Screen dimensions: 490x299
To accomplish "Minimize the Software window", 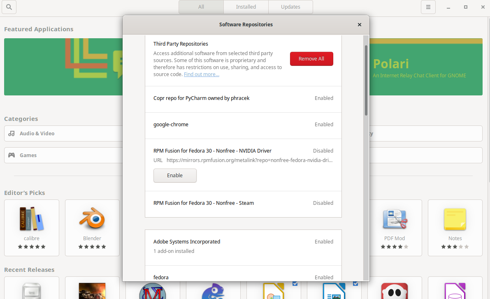I will coord(448,7).
